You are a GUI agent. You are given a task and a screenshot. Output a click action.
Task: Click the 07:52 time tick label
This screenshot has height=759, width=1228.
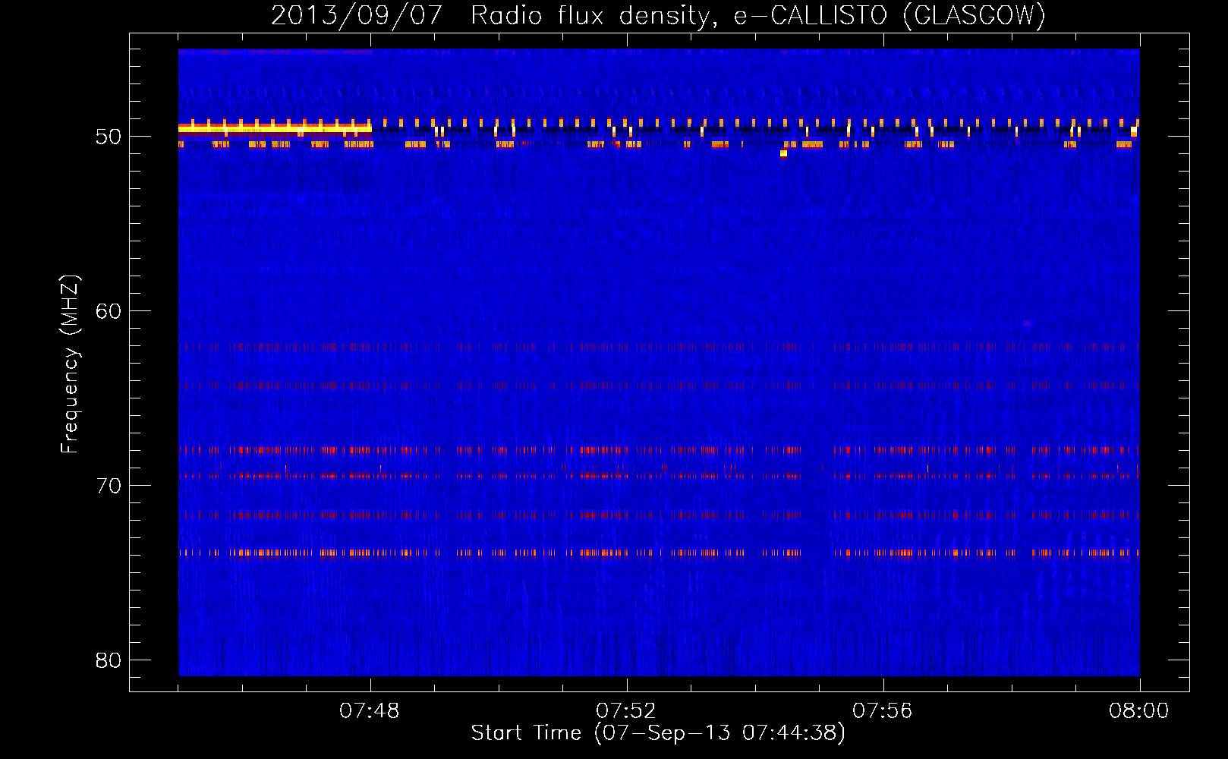point(626,711)
